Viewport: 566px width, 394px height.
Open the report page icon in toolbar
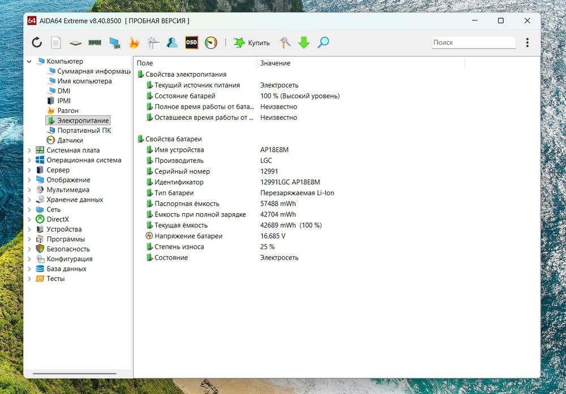tap(56, 42)
